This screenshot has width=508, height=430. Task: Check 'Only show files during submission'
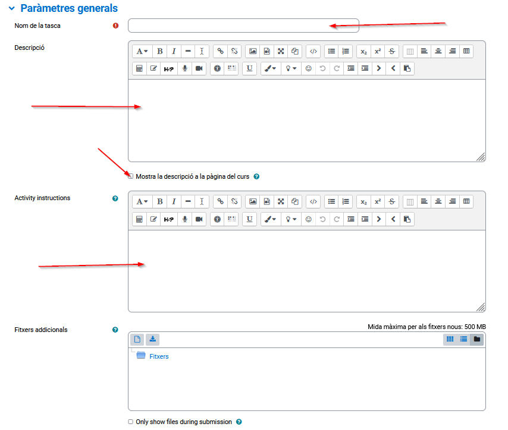(131, 422)
